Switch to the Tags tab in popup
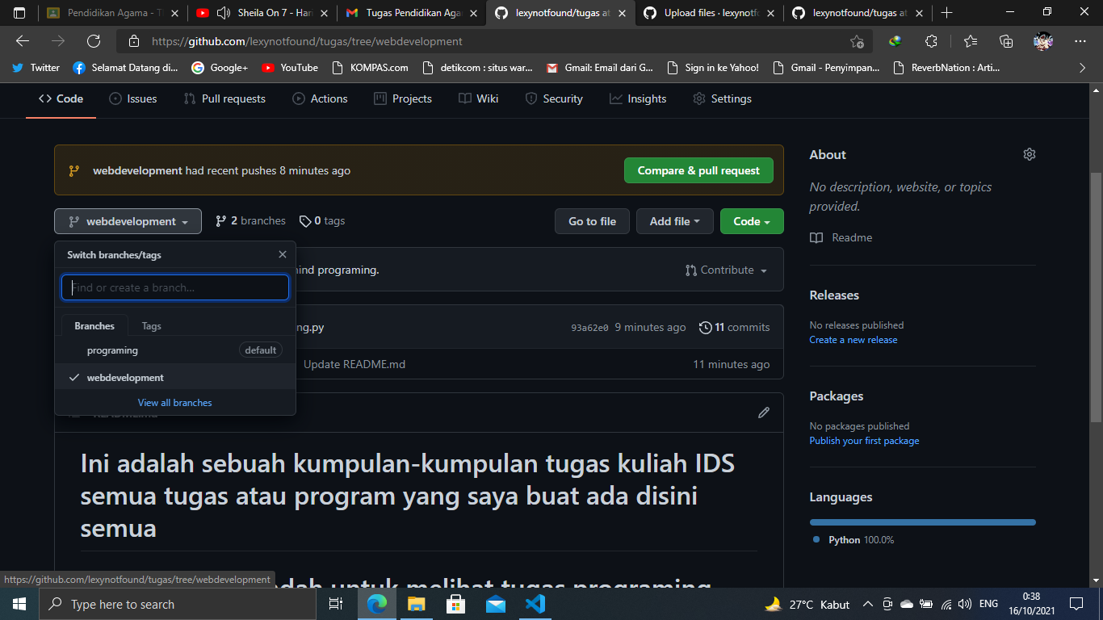Image resolution: width=1103 pixels, height=620 pixels. (151, 326)
